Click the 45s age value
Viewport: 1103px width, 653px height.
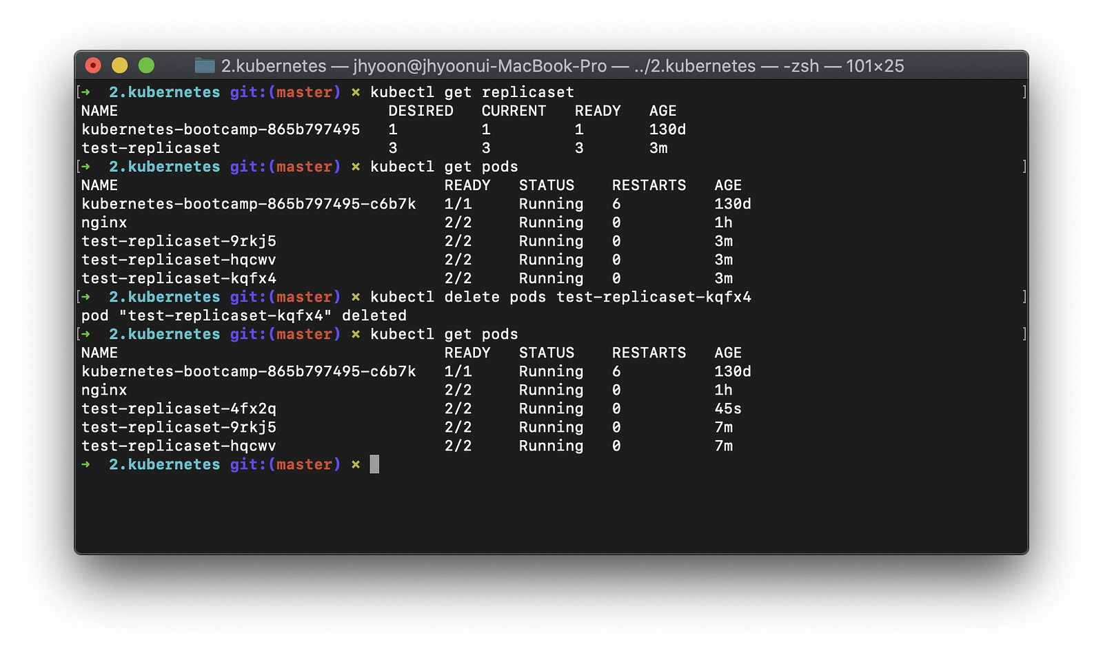728,408
